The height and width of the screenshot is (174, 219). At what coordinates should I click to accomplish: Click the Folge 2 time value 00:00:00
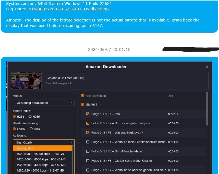[x=173, y=123]
